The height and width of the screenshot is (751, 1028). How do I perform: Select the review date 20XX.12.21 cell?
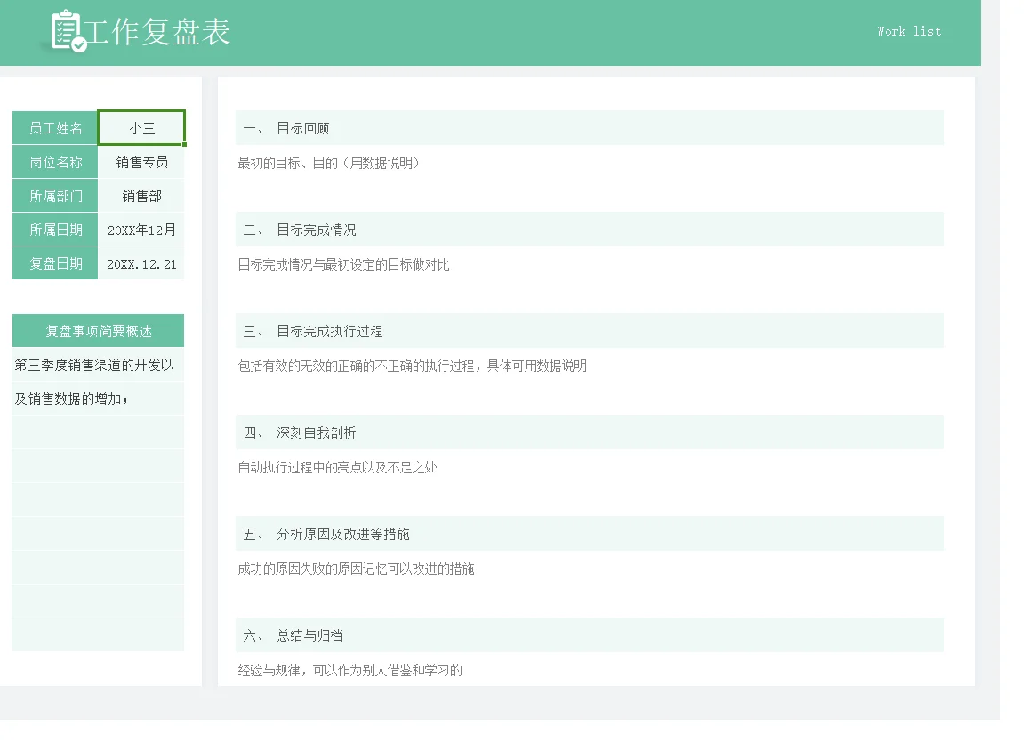pos(141,263)
